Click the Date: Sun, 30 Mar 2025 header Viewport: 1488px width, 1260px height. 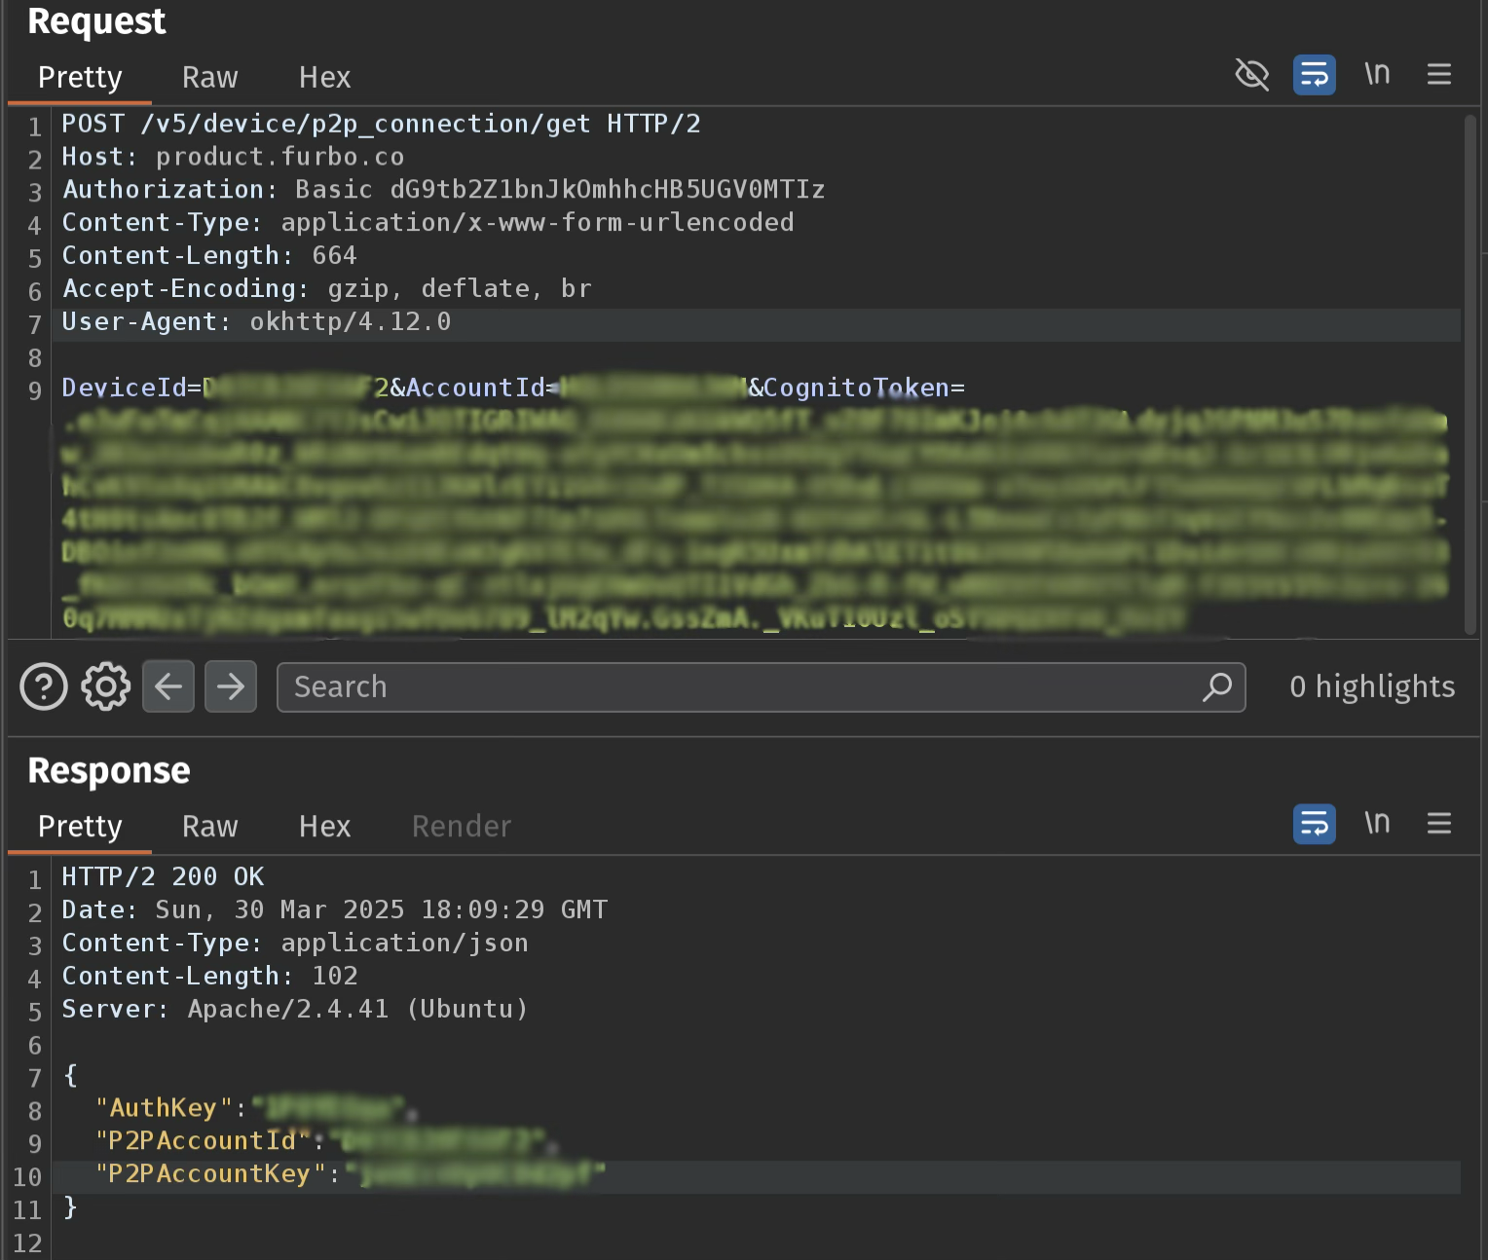click(335, 909)
